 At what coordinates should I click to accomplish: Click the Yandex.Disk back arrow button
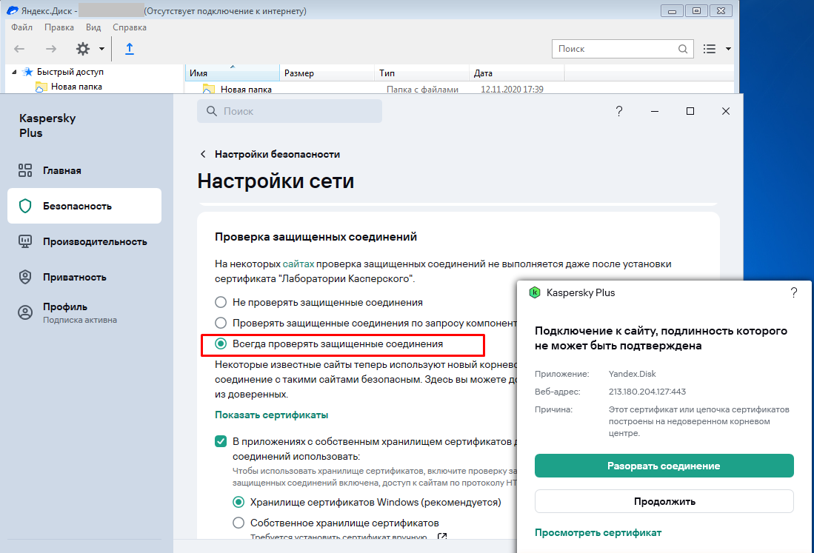click(x=19, y=49)
